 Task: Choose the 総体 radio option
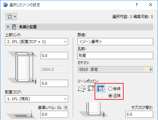(114, 89)
